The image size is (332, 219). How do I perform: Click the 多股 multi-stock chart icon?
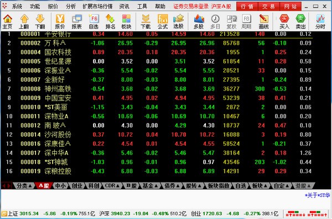pyautogui.click(x=199, y=22)
